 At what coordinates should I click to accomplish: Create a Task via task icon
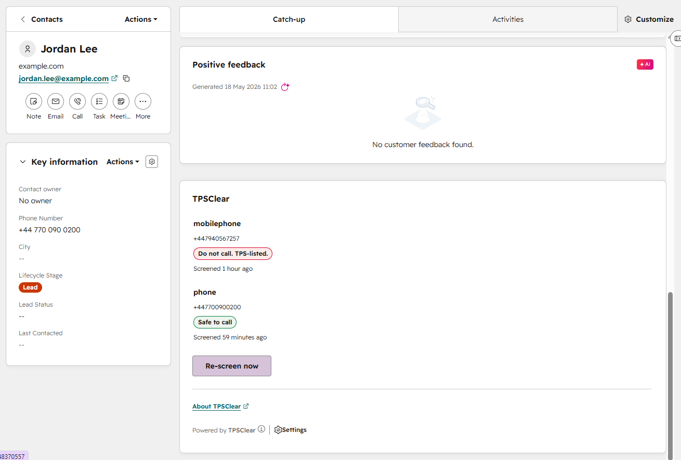coord(99,101)
